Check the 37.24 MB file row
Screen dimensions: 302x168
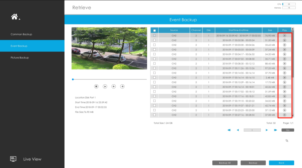click(154, 50)
